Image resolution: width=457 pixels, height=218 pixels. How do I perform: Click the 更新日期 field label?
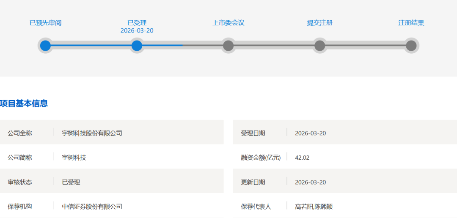tap(253, 182)
